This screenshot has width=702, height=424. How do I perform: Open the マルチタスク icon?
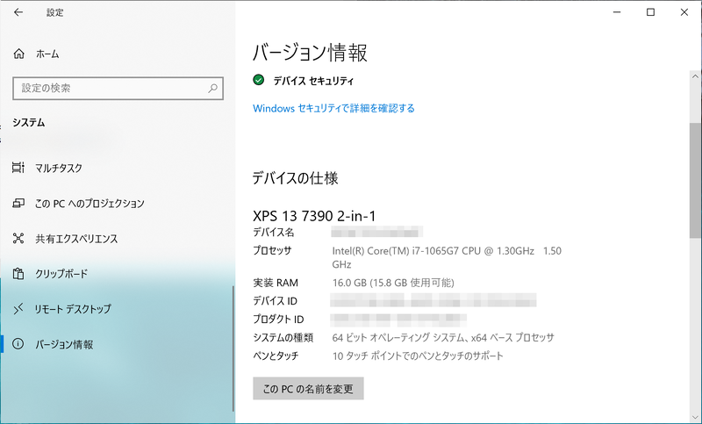pyautogui.click(x=18, y=168)
